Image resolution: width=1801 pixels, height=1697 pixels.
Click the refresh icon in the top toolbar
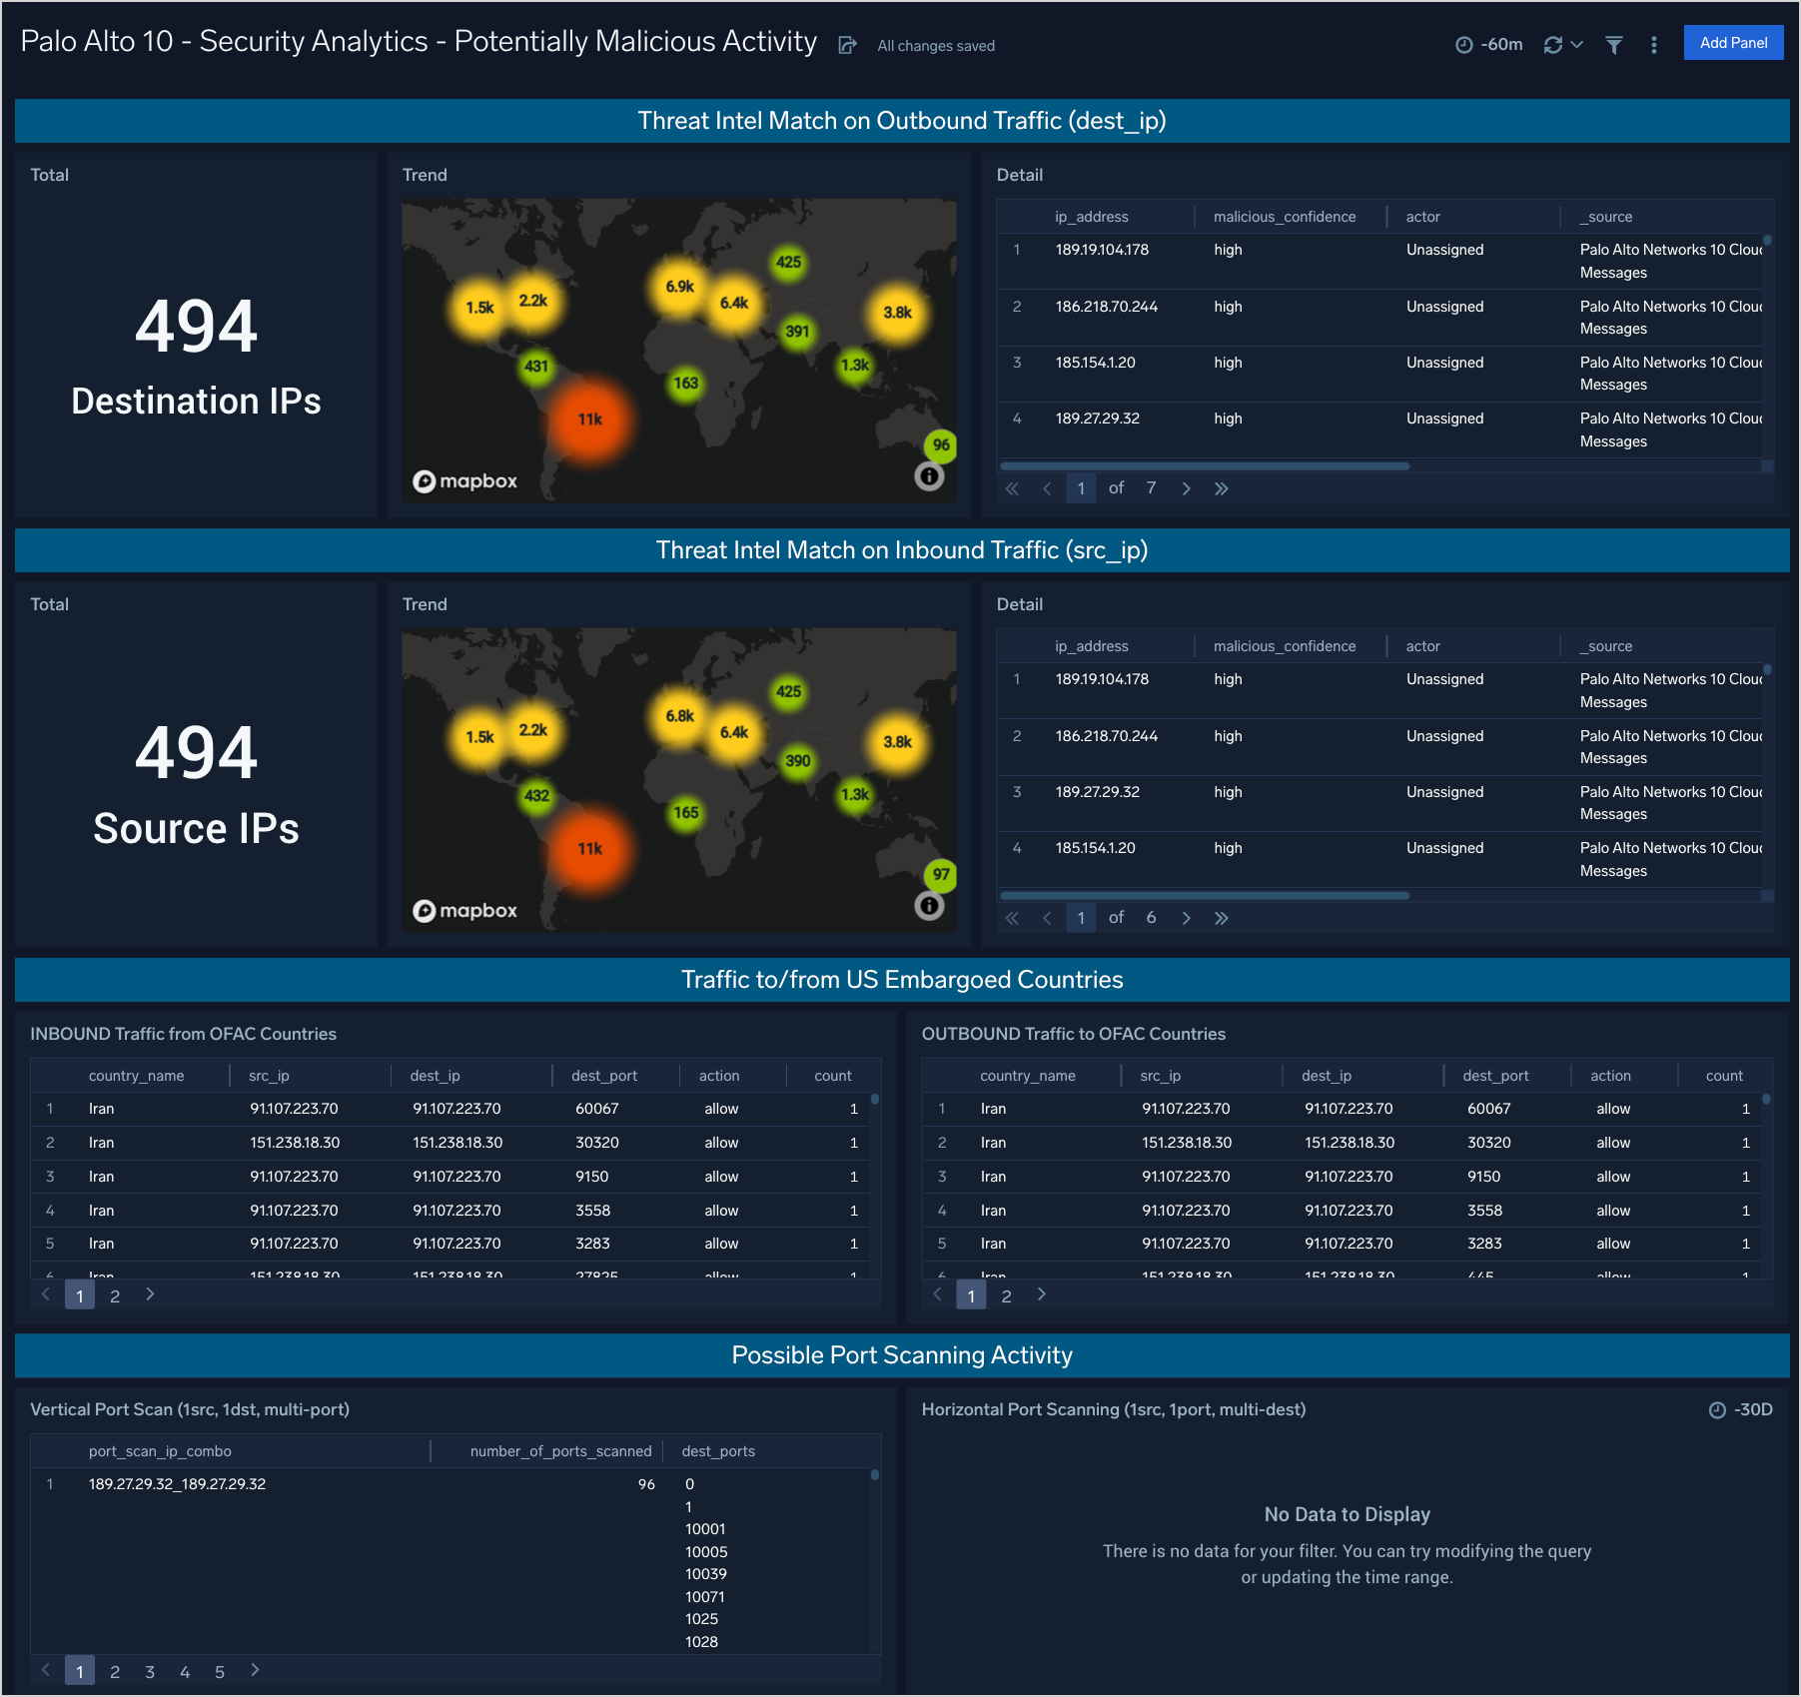click(x=1552, y=45)
